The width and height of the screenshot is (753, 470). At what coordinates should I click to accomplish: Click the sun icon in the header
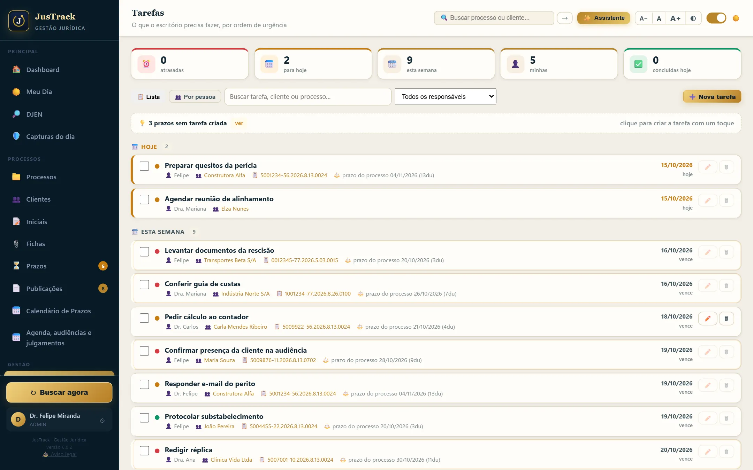[x=736, y=18]
